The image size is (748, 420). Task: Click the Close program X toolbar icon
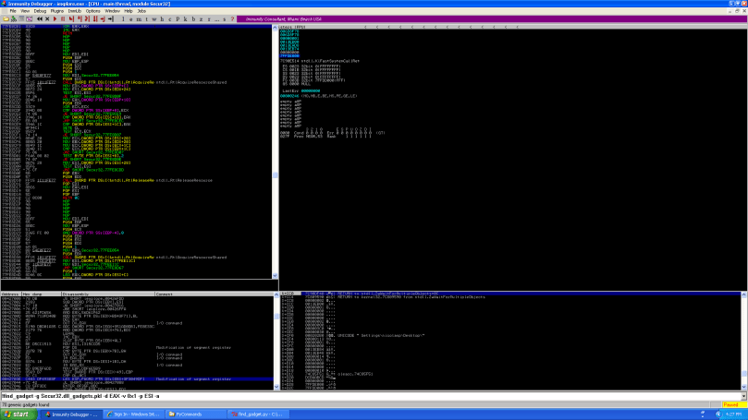pos(47,18)
